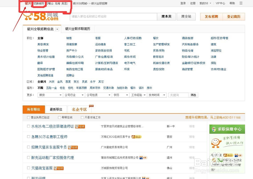Check 只看本地工作 option

click(x=82, y=117)
